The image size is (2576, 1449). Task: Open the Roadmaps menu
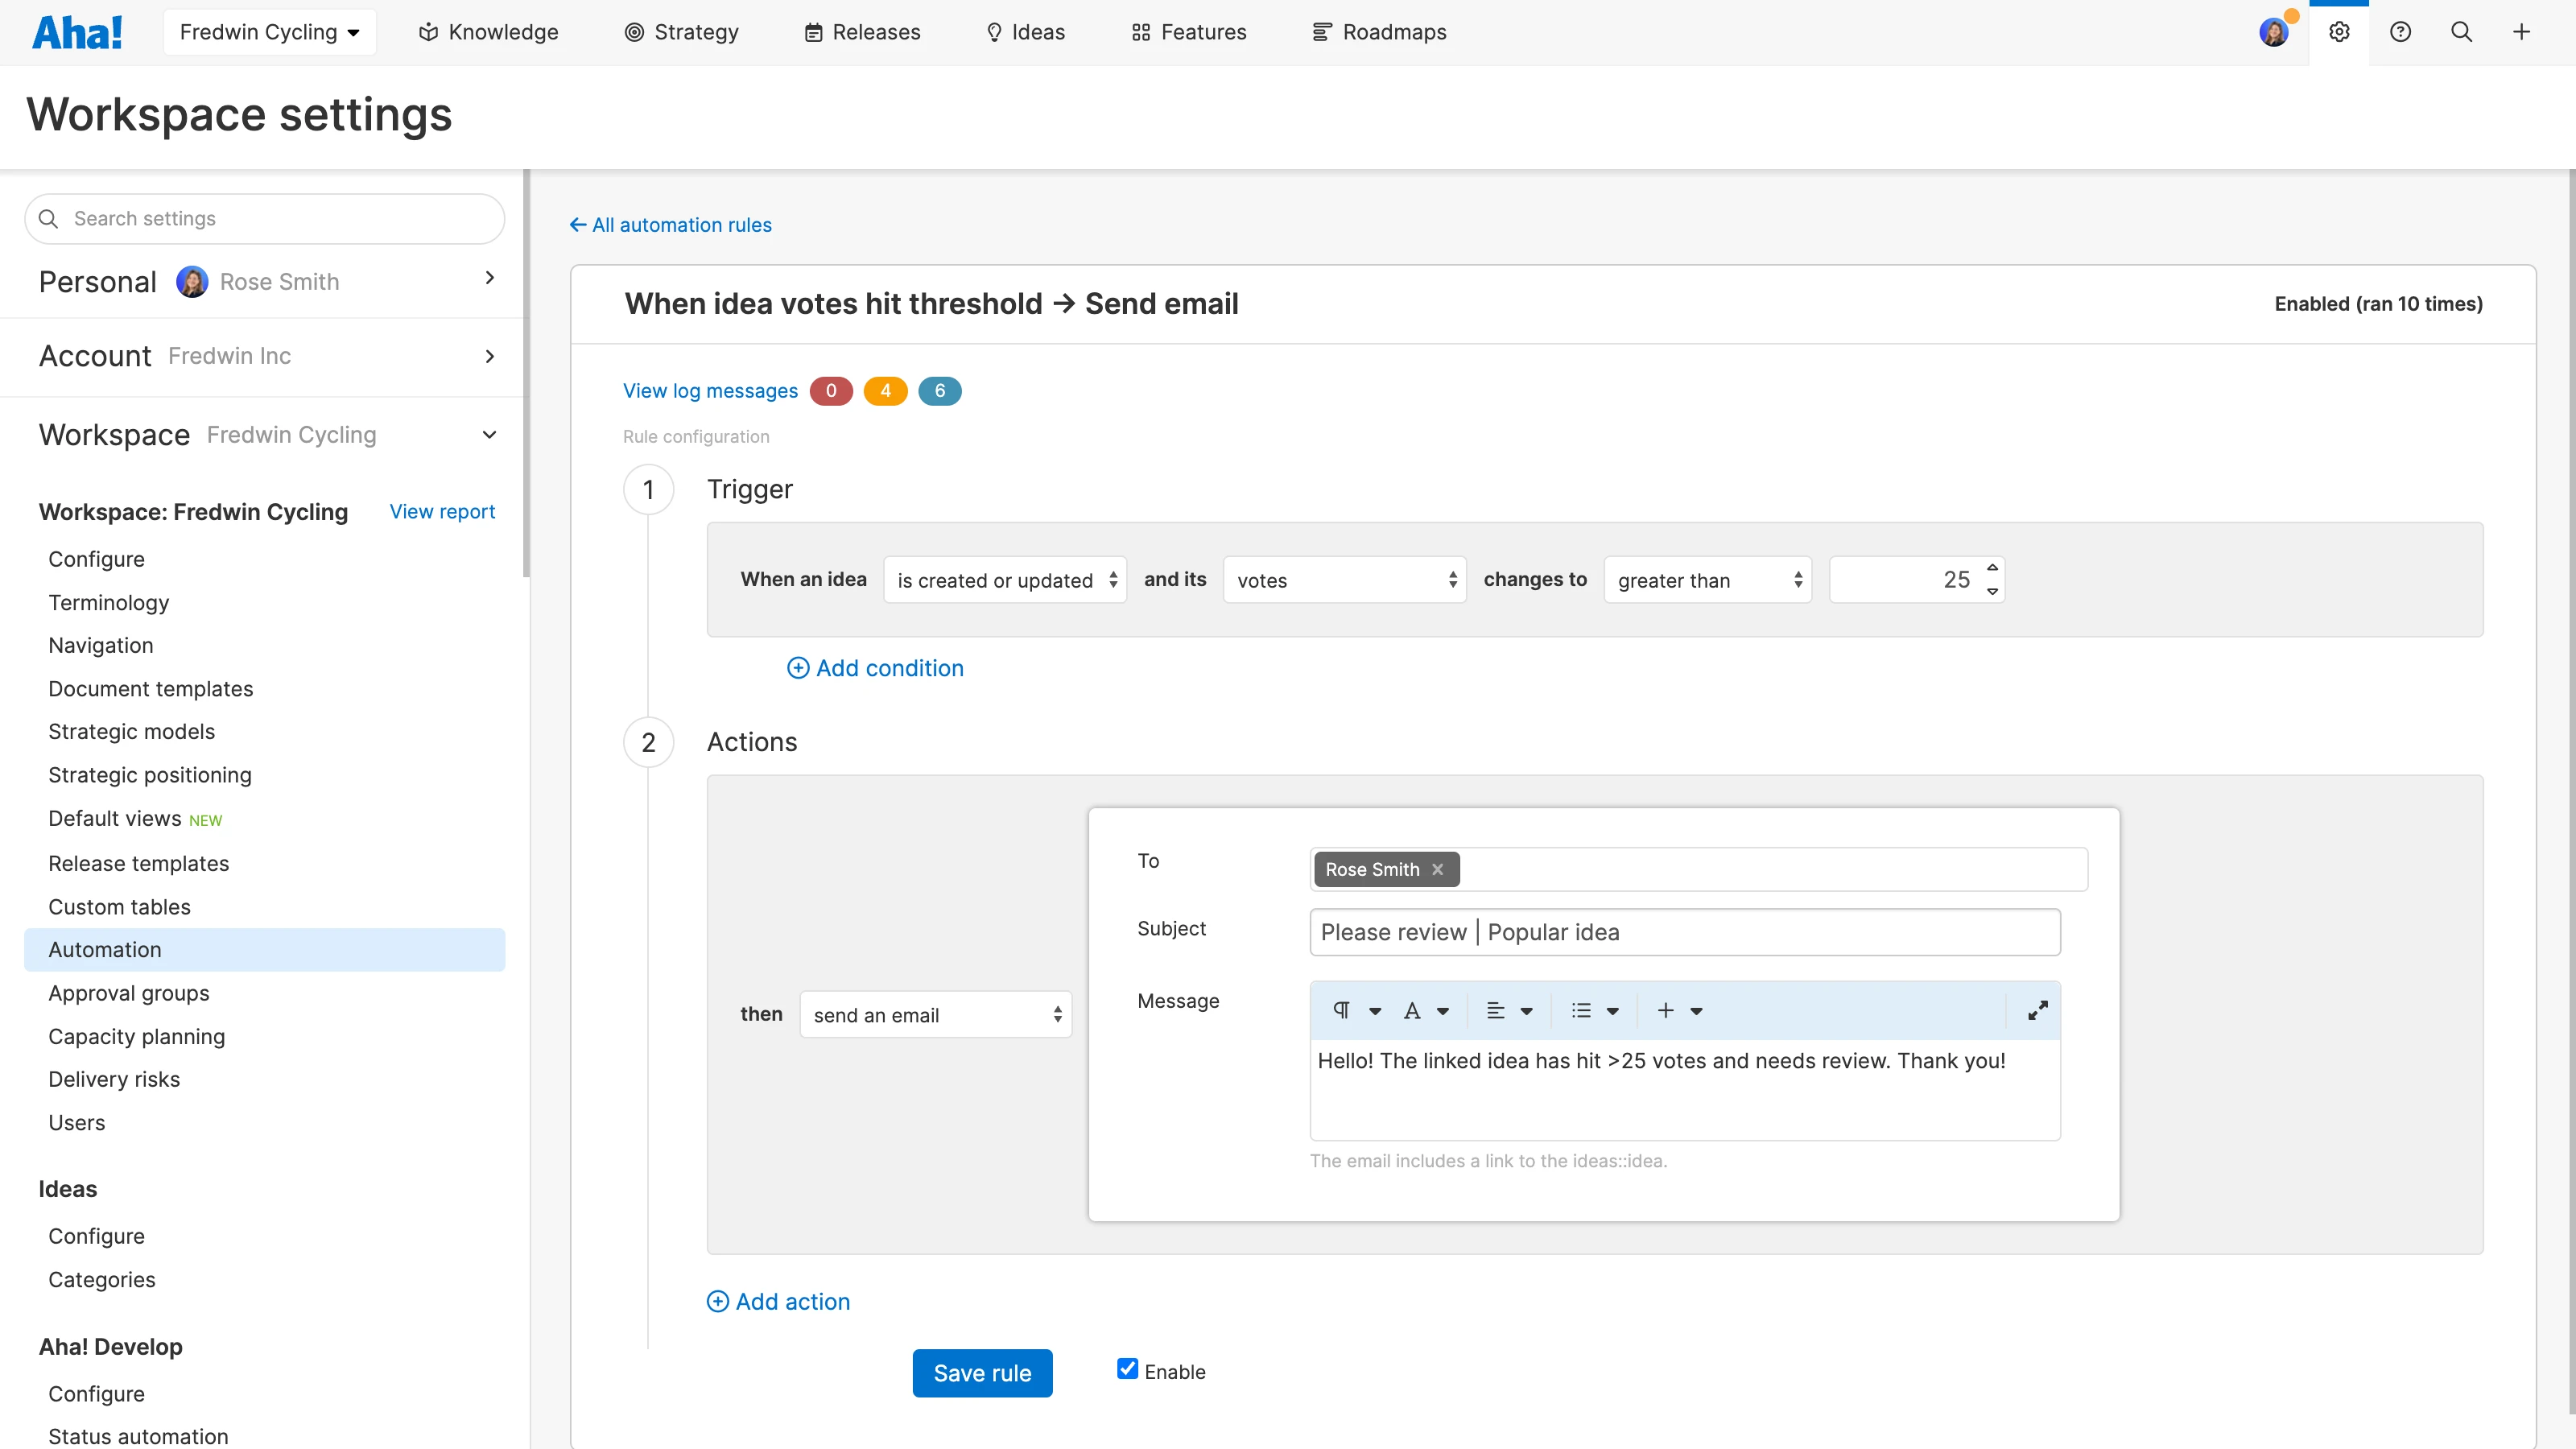pos(1379,31)
